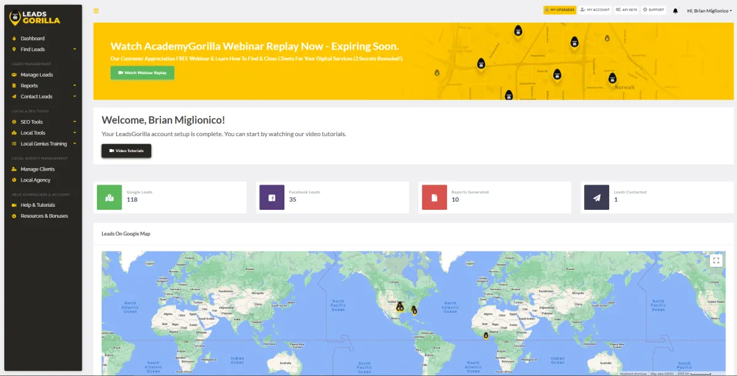Click the LeadsGorilla logo
Screen dimensions: 737x376
(x=35, y=17)
